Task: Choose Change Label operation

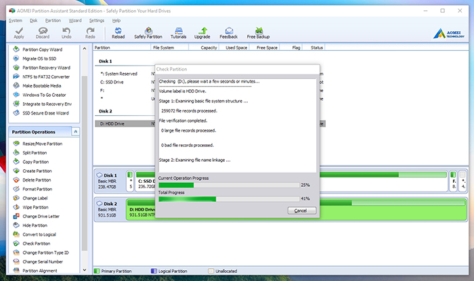Action: (x=30, y=198)
